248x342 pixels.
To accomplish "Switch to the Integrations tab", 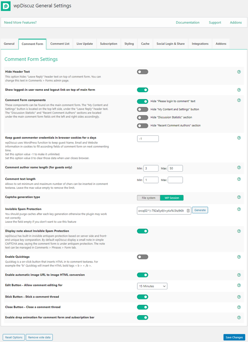I will [200, 44].
